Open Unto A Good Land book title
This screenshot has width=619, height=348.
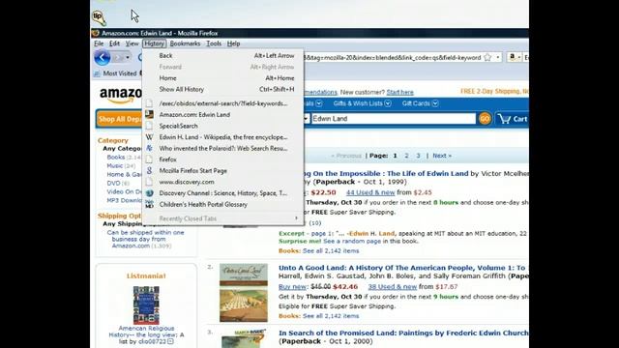point(402,268)
